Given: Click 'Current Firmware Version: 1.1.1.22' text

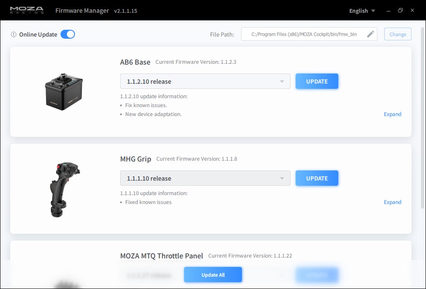Looking at the screenshot, I should (x=250, y=256).
